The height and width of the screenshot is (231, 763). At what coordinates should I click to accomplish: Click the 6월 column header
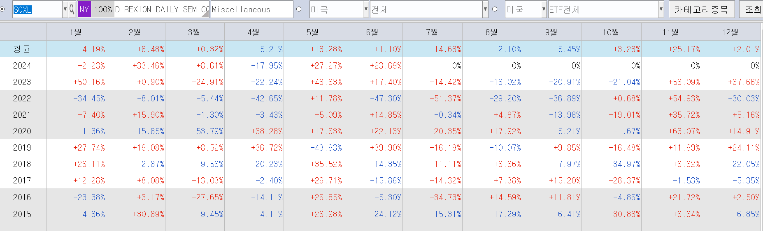coord(373,32)
